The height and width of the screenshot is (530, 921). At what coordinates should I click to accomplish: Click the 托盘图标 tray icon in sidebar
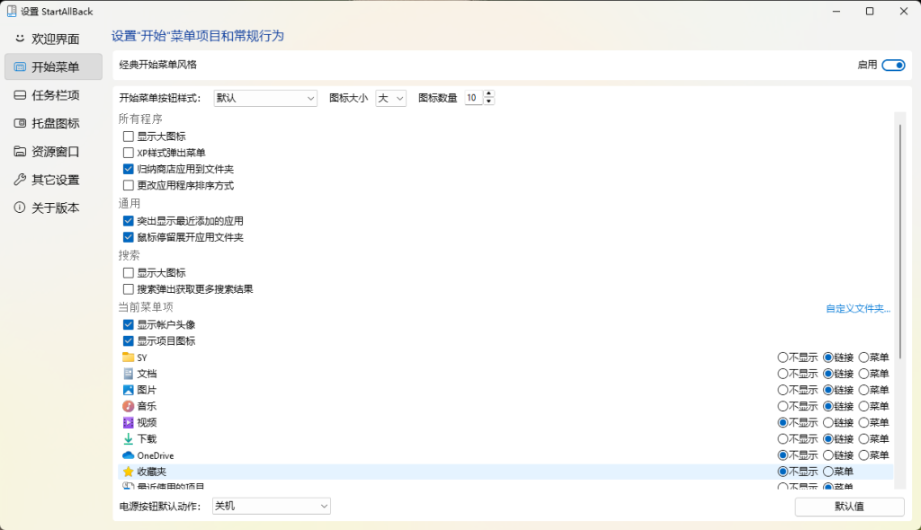(x=21, y=123)
